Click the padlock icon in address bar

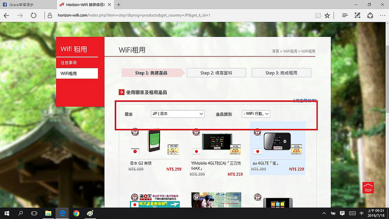point(50,16)
